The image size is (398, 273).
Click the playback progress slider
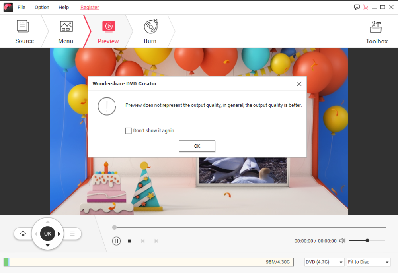(x=250, y=227)
